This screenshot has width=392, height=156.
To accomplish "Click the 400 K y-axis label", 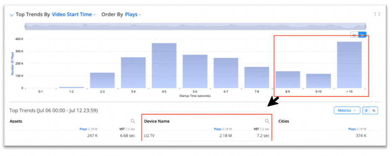I will click(19, 39).
